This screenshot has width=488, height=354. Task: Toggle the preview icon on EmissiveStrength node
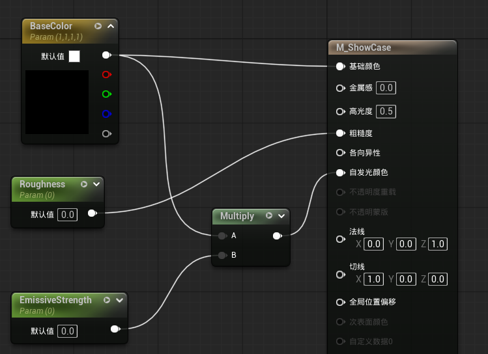point(107,300)
